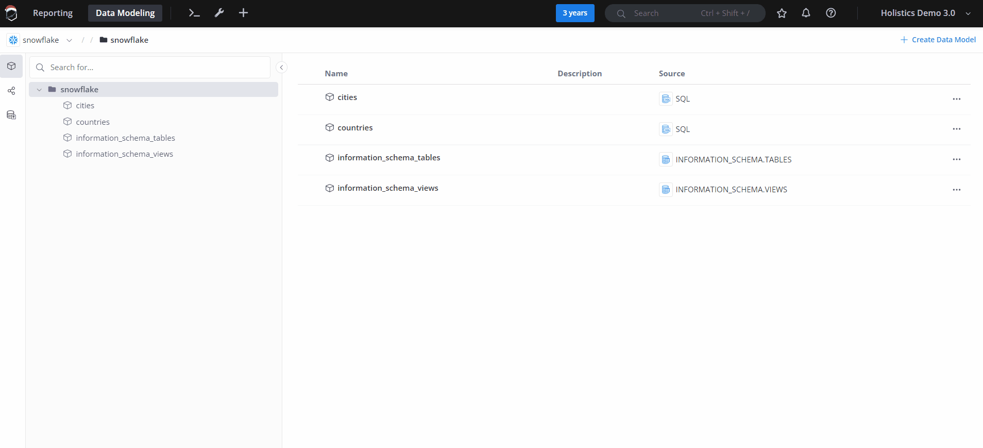Select information_schema_views in sidebar tree
This screenshot has width=983, height=448.
(x=124, y=154)
